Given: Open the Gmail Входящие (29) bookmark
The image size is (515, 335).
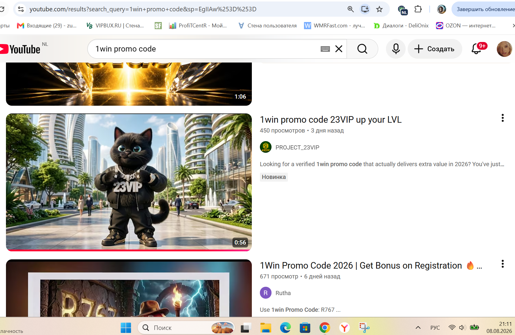Looking at the screenshot, I should coord(47,26).
